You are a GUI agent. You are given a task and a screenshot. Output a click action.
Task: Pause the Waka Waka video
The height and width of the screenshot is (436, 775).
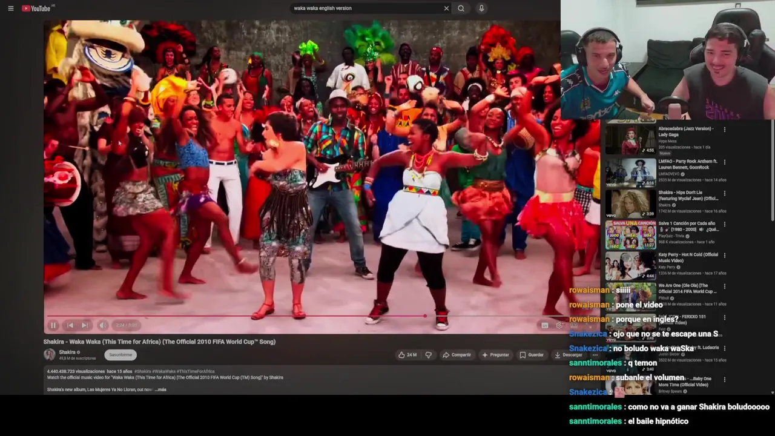pyautogui.click(x=53, y=325)
